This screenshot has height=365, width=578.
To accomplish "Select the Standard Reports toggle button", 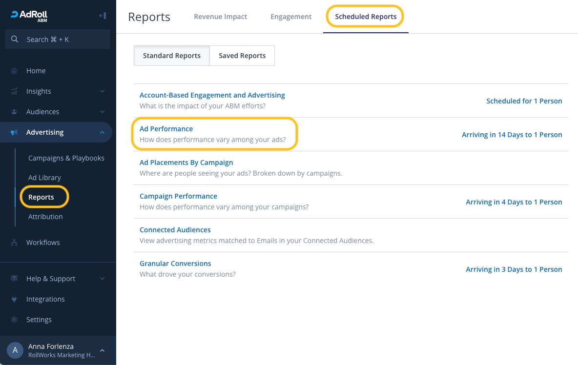I will 172,56.
